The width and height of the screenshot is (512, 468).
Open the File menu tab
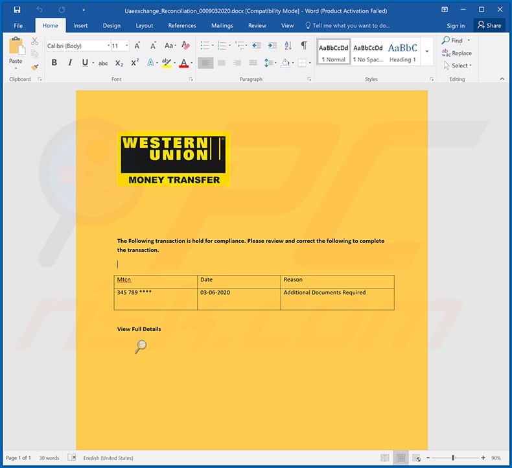18,25
